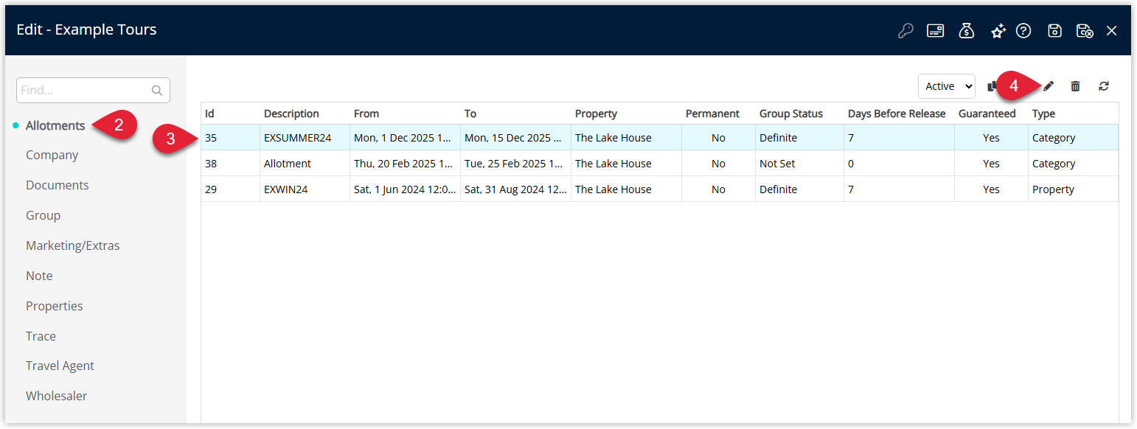Sort by the From column header
The image size is (1137, 429).
point(405,114)
